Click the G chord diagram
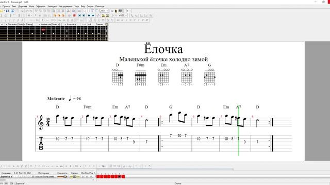 pos(210,77)
